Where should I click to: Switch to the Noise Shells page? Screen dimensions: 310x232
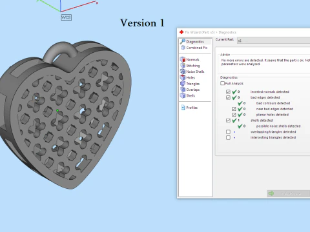[x=195, y=72]
